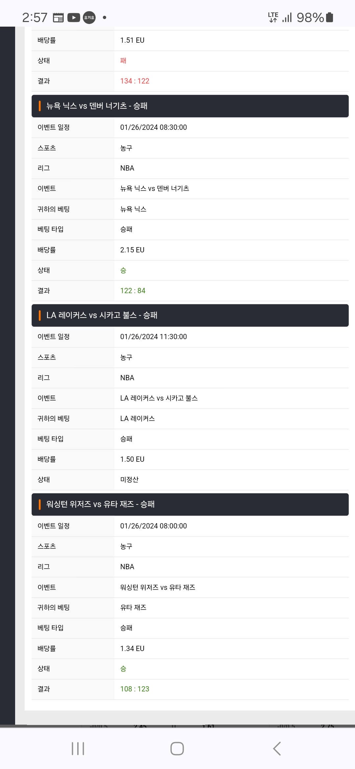Tap the dark left sidebar strip
This screenshot has height=769, width=355.
8,376
